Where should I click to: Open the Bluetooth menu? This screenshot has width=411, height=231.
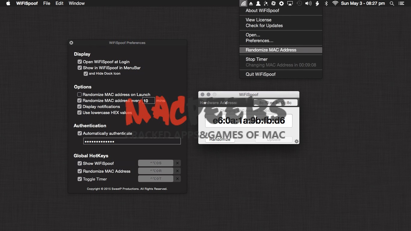(326, 3)
